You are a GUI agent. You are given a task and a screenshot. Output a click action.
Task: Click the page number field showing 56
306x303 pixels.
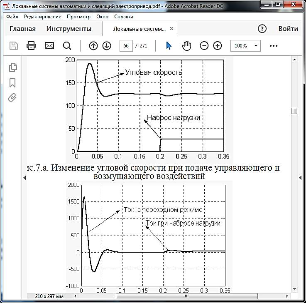[x=126, y=45]
